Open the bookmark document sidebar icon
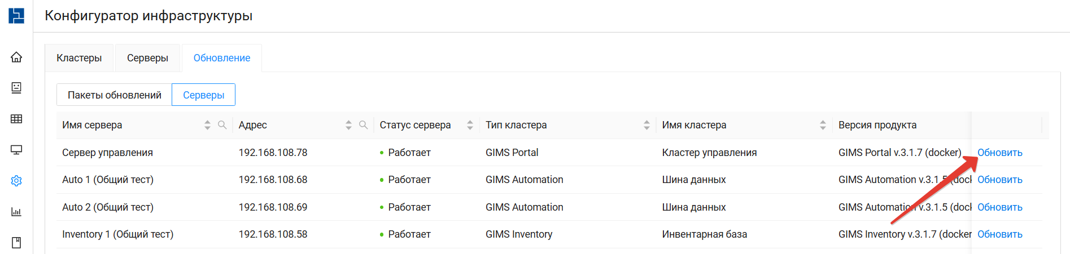 click(16, 243)
